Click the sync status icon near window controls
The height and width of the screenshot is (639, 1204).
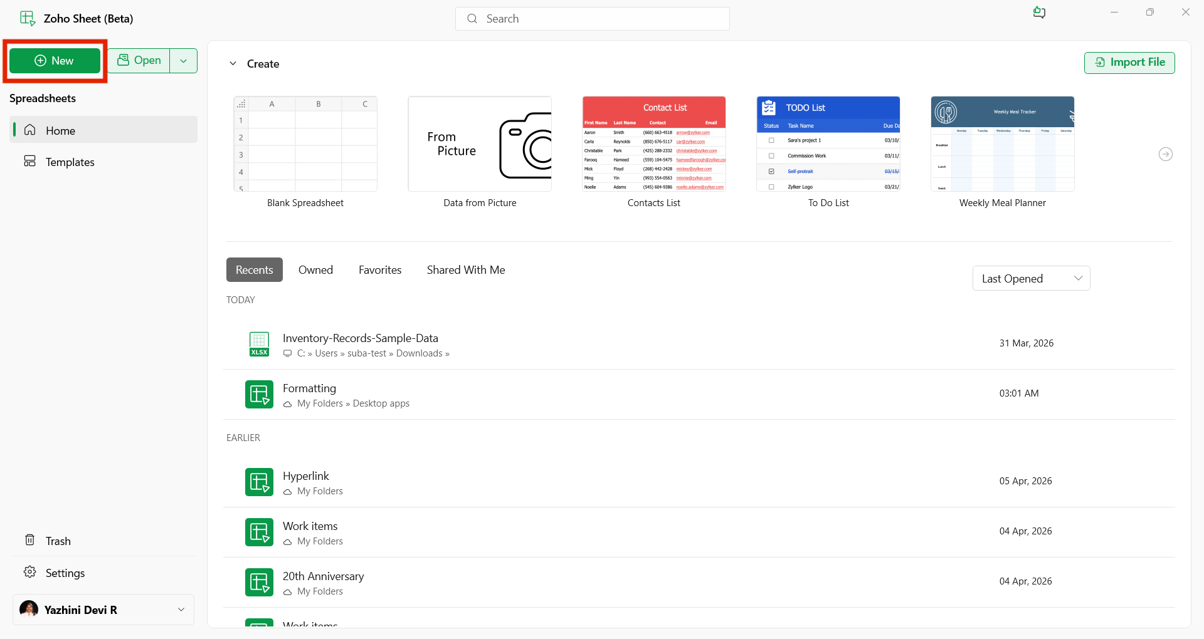pyautogui.click(x=1039, y=13)
